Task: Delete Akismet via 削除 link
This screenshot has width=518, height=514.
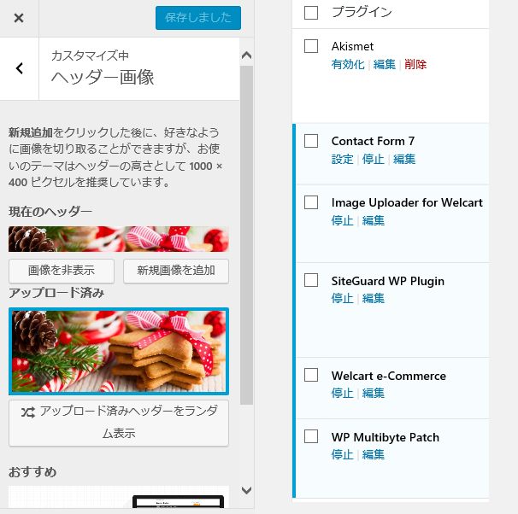Action: coord(415,64)
